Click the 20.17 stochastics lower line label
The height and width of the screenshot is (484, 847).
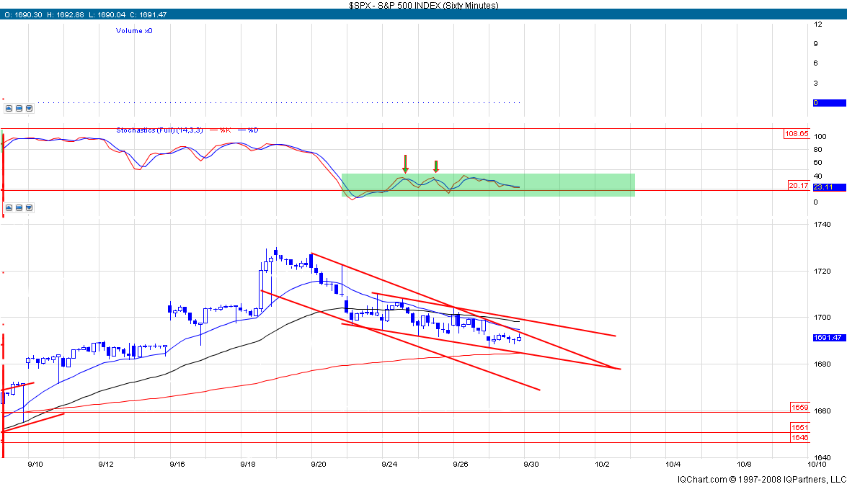point(798,185)
